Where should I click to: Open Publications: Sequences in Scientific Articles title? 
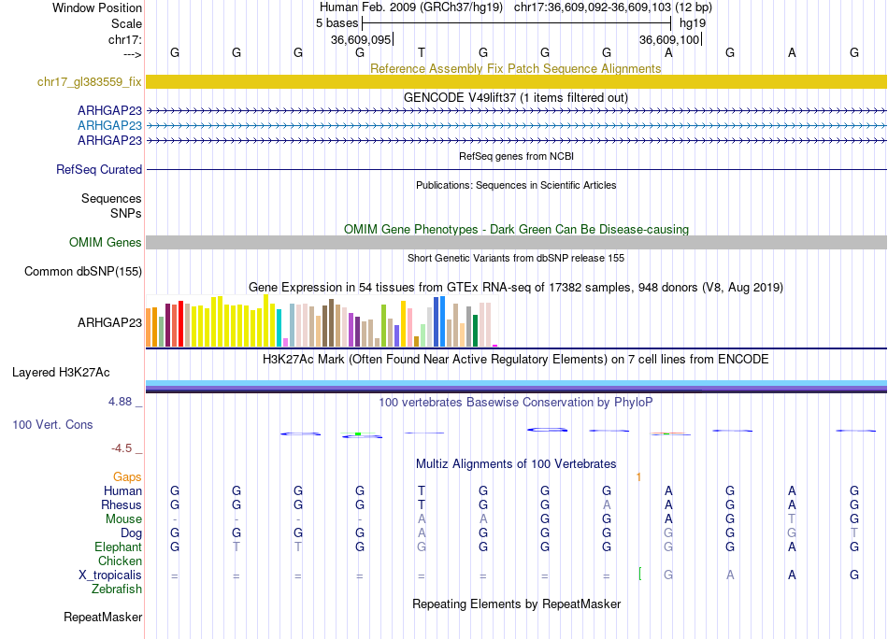[x=516, y=185]
